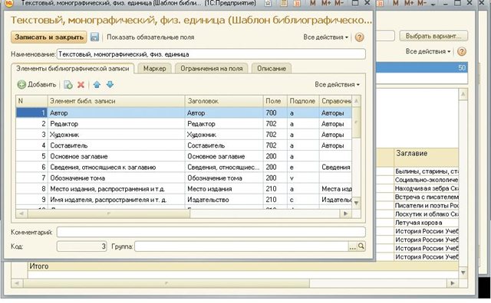Click Выбрать вариант... in the background window
The width and height of the screenshot is (491, 303).
(433, 36)
